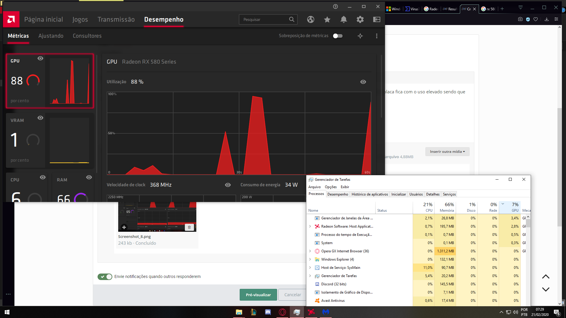Click the browser page vertical scrollbar
Image resolution: width=566 pixels, height=318 pixels.
(560, 167)
